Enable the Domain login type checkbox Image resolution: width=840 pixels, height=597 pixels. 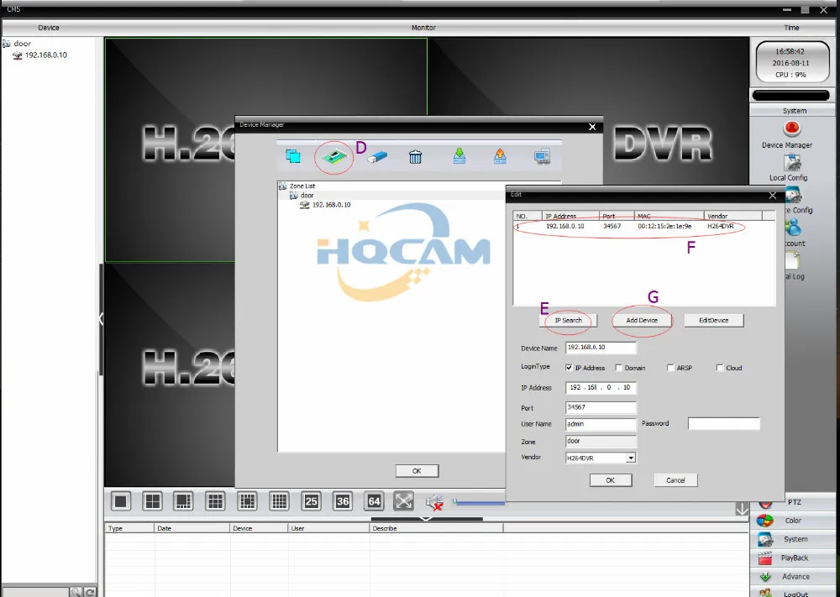click(619, 368)
